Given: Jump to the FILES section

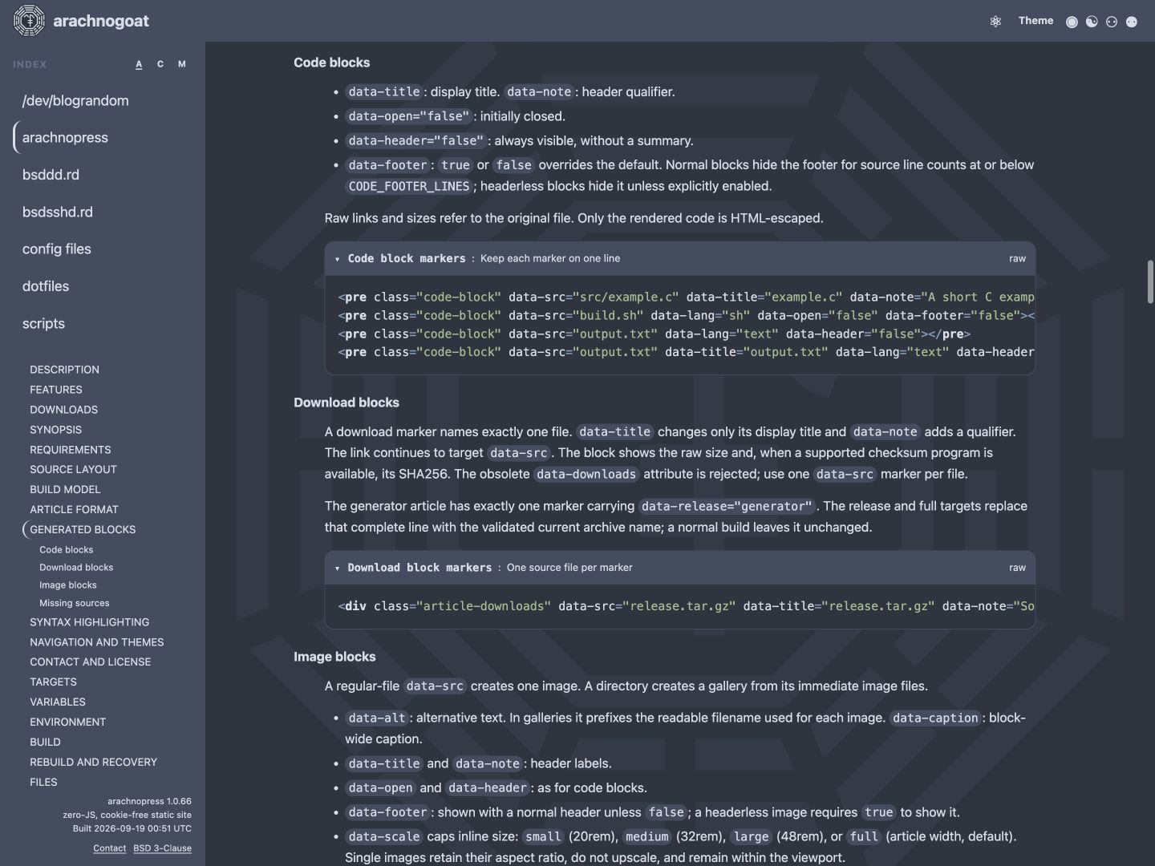Looking at the screenshot, I should (x=43, y=782).
